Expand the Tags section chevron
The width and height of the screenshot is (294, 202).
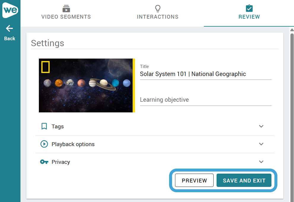click(x=261, y=126)
